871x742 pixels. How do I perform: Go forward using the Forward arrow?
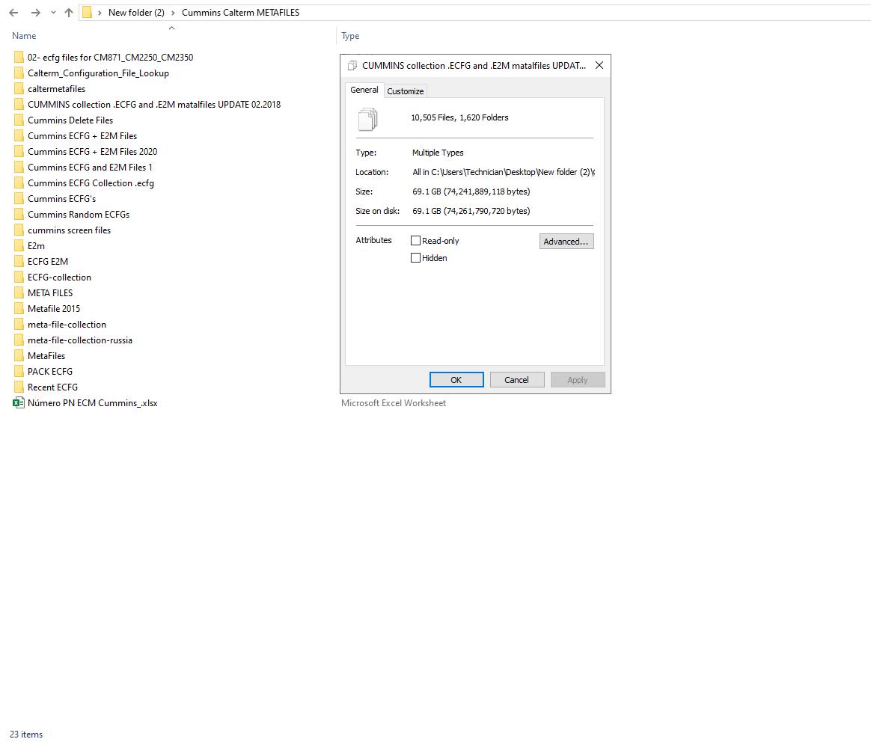pyautogui.click(x=36, y=12)
